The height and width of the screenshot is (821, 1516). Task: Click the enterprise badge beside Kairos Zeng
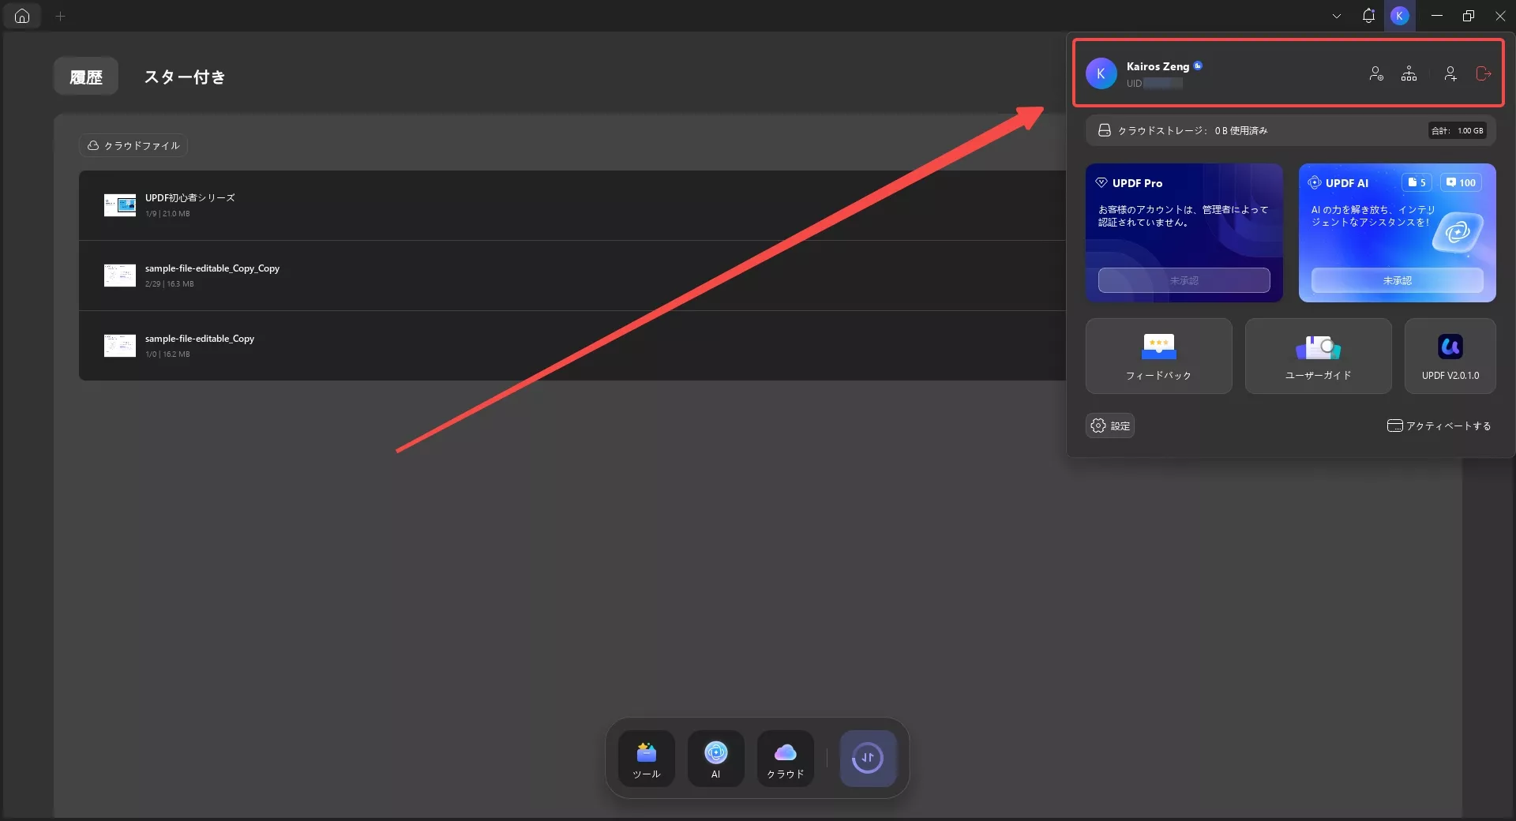point(1198,66)
